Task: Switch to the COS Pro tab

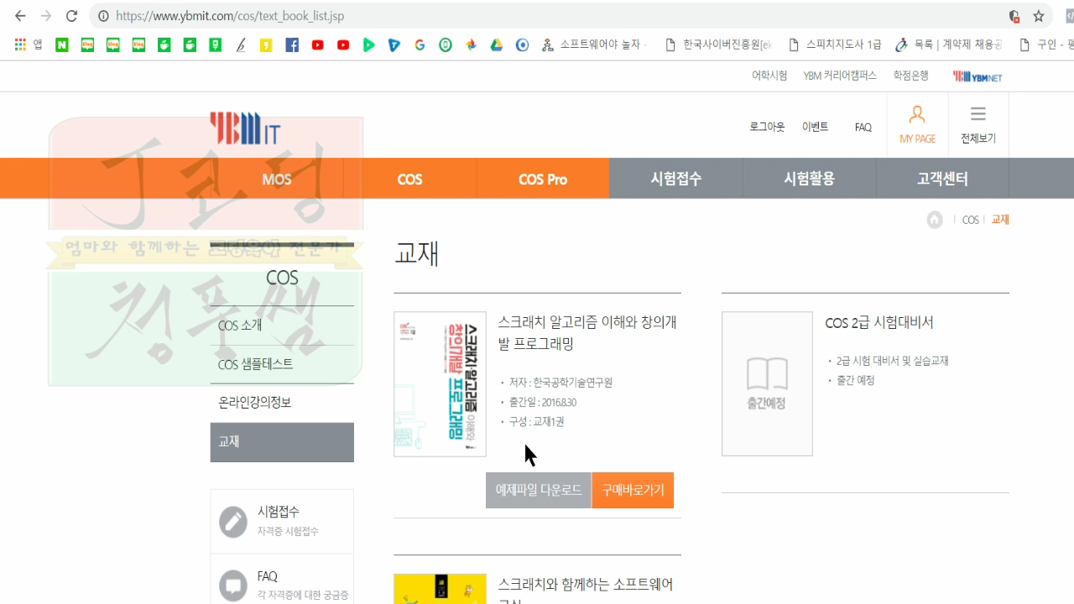Action: (542, 178)
